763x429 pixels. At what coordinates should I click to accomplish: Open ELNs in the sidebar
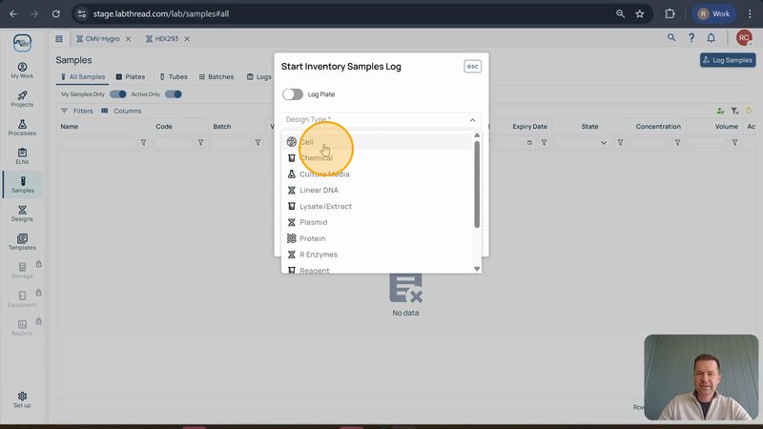[x=22, y=156]
